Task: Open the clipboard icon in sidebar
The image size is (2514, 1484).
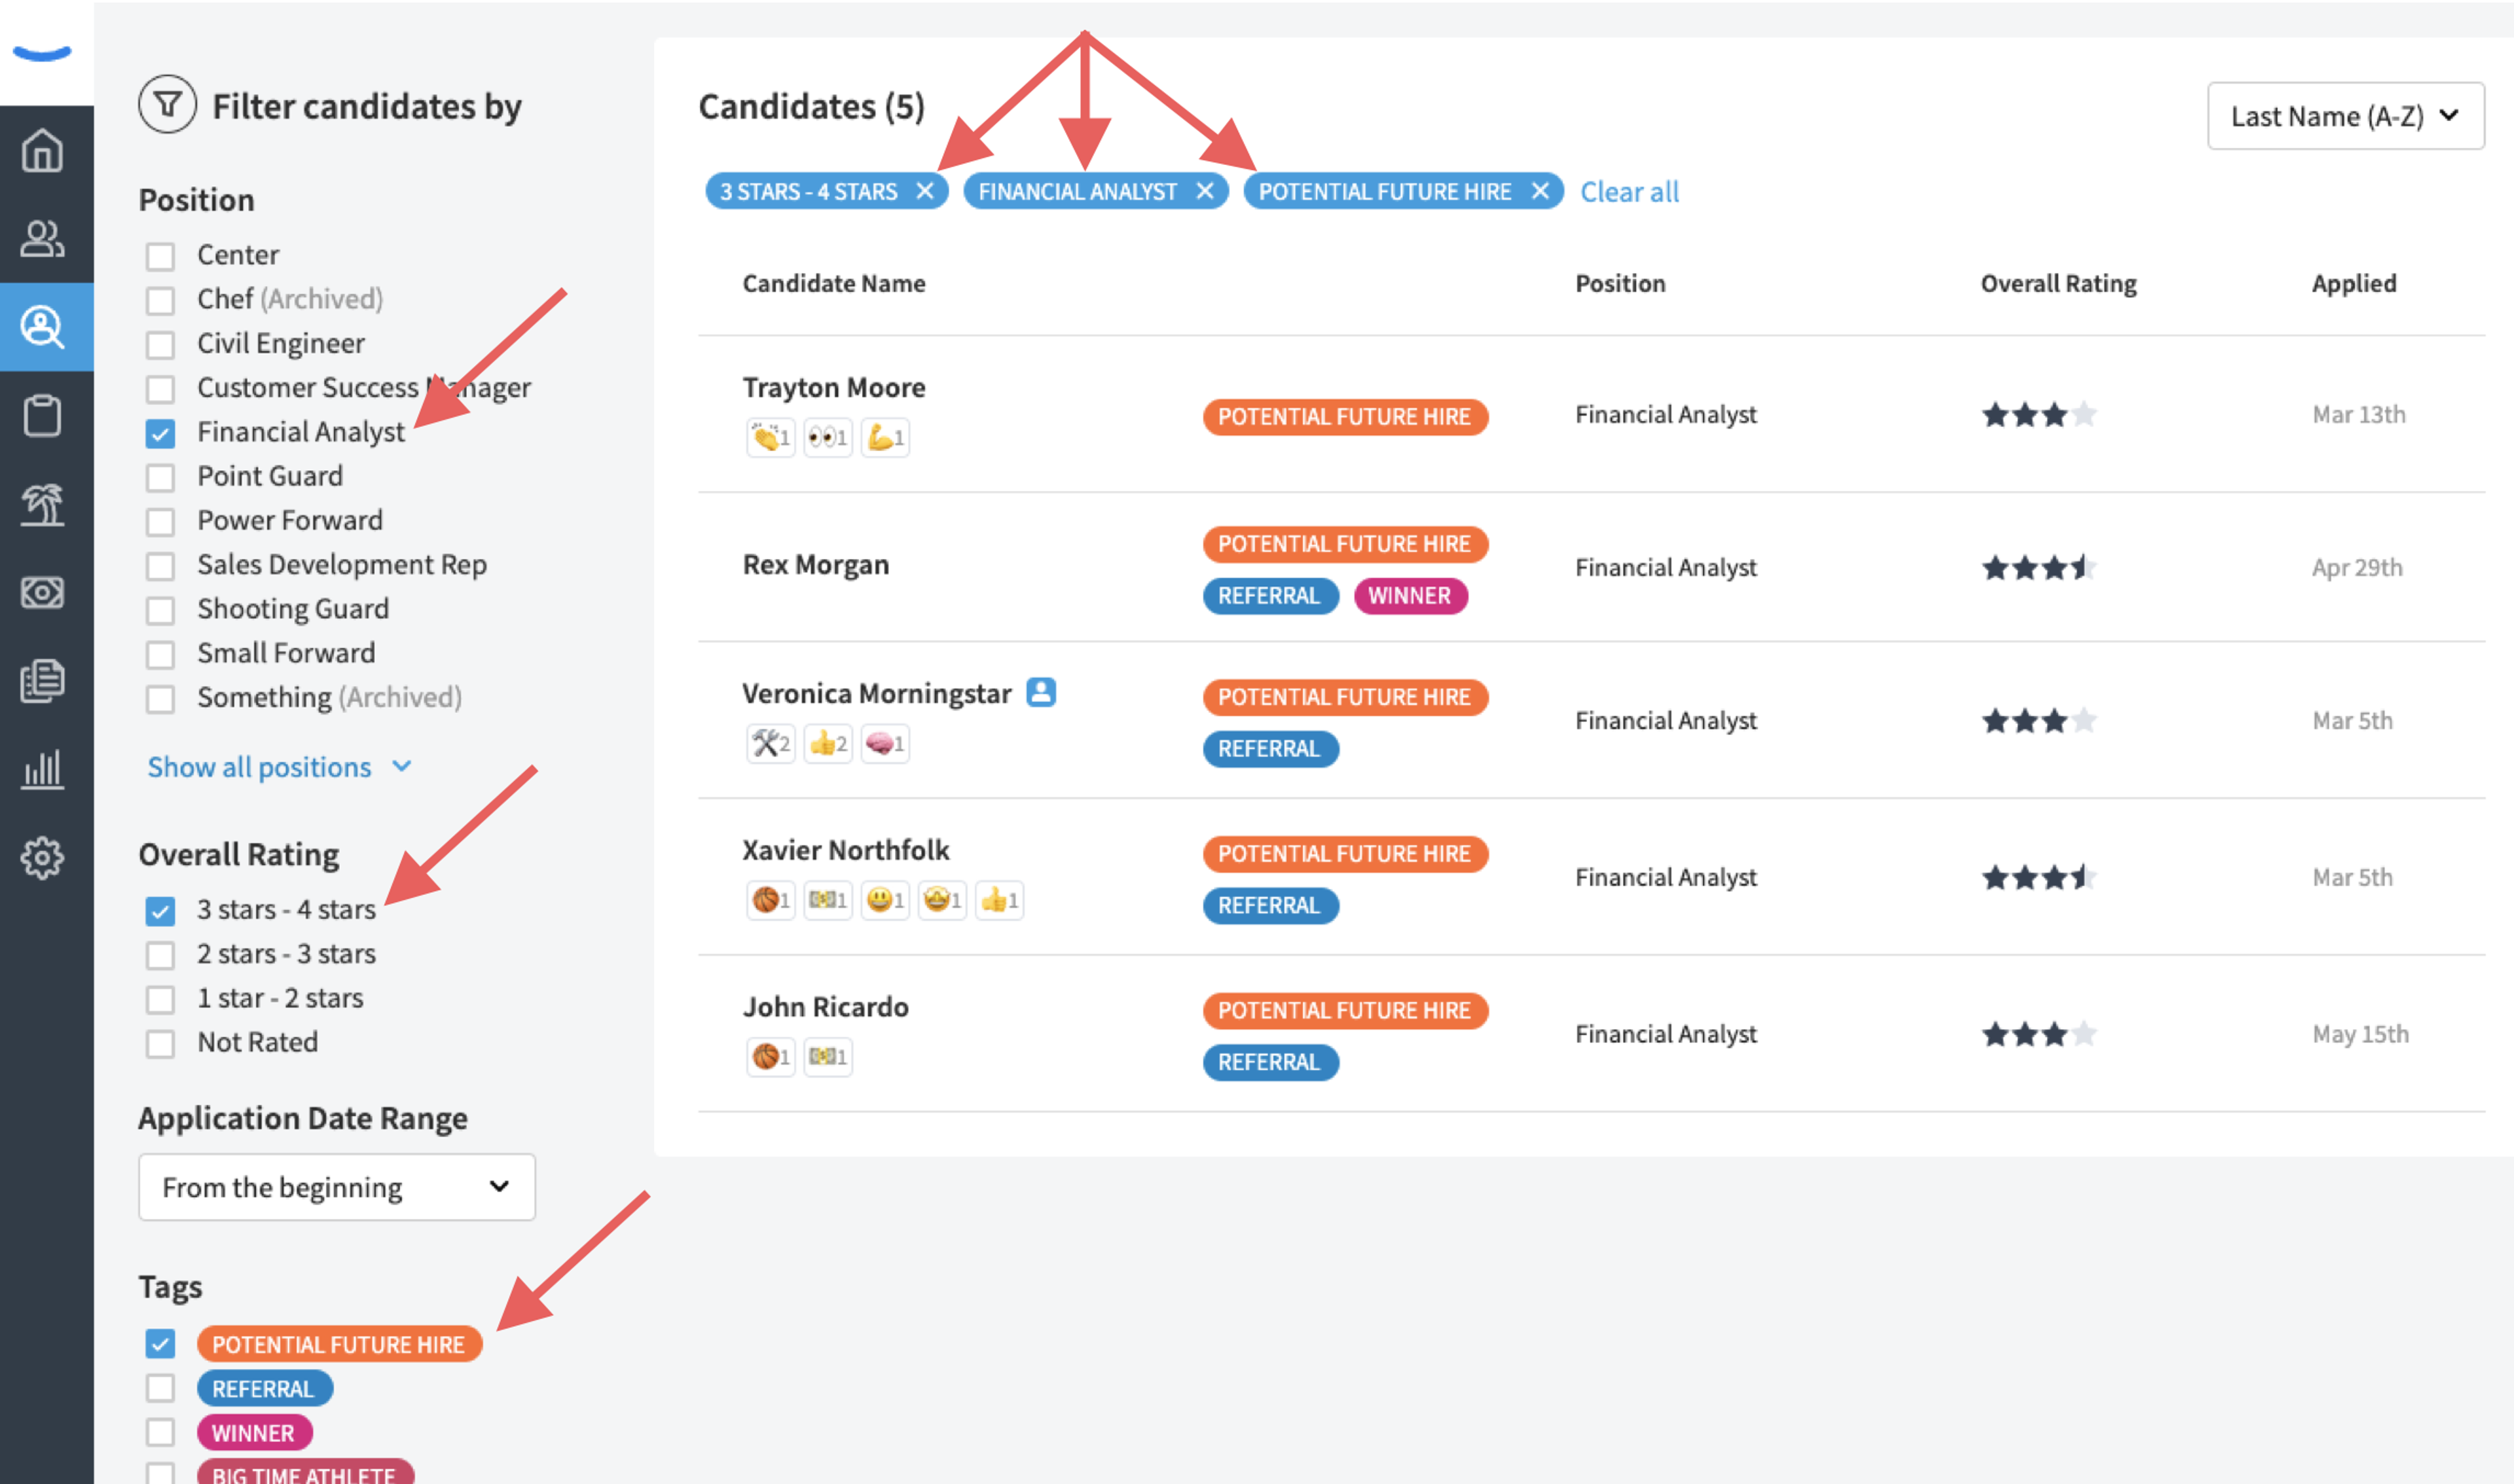Action: [42, 415]
